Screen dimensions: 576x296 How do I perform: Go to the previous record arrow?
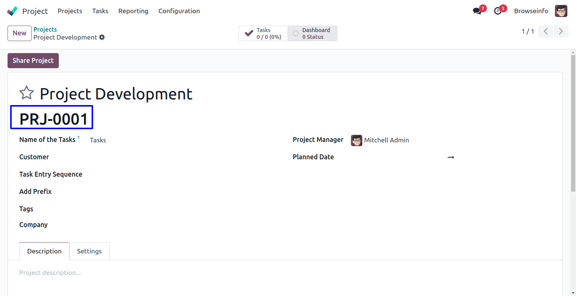point(545,31)
